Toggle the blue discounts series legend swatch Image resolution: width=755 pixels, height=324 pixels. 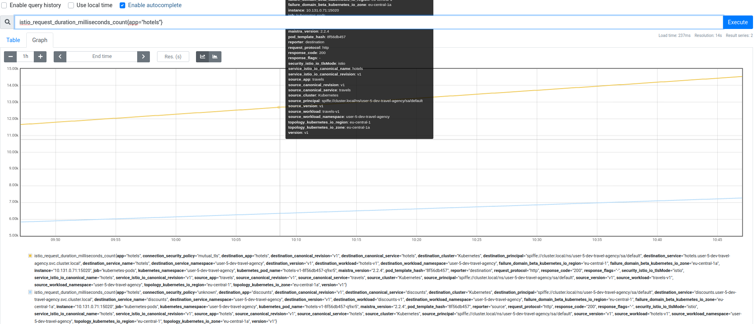pos(30,292)
